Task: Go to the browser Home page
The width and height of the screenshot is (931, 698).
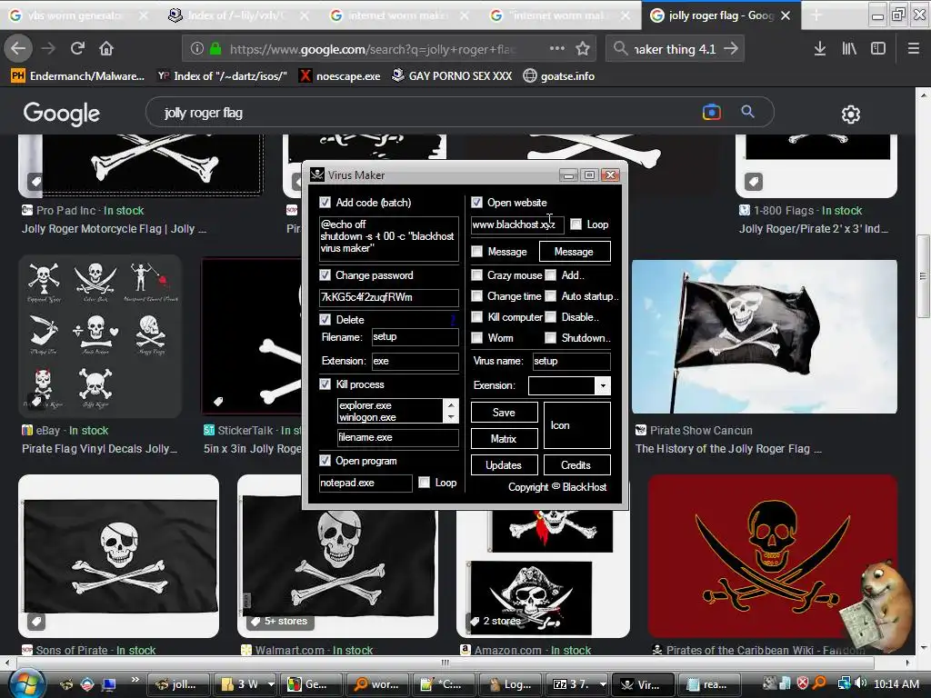Action: click(106, 49)
